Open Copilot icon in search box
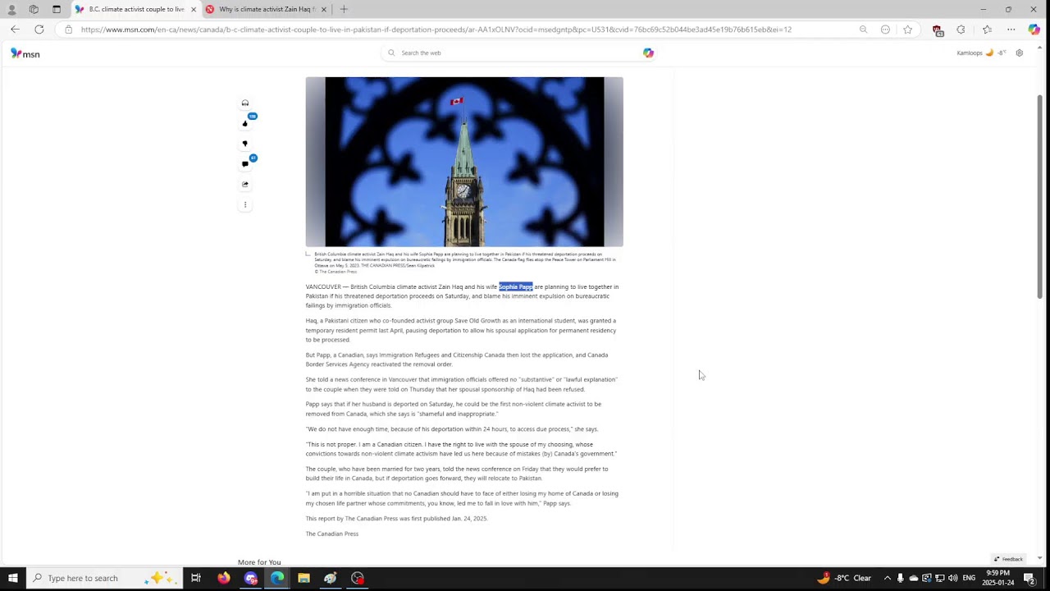 [x=648, y=53]
